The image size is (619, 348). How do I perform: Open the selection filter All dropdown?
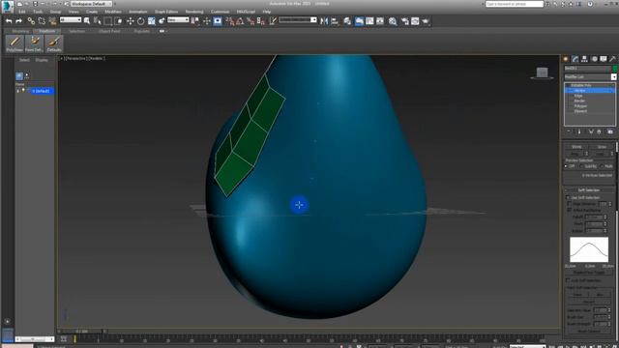click(x=71, y=19)
